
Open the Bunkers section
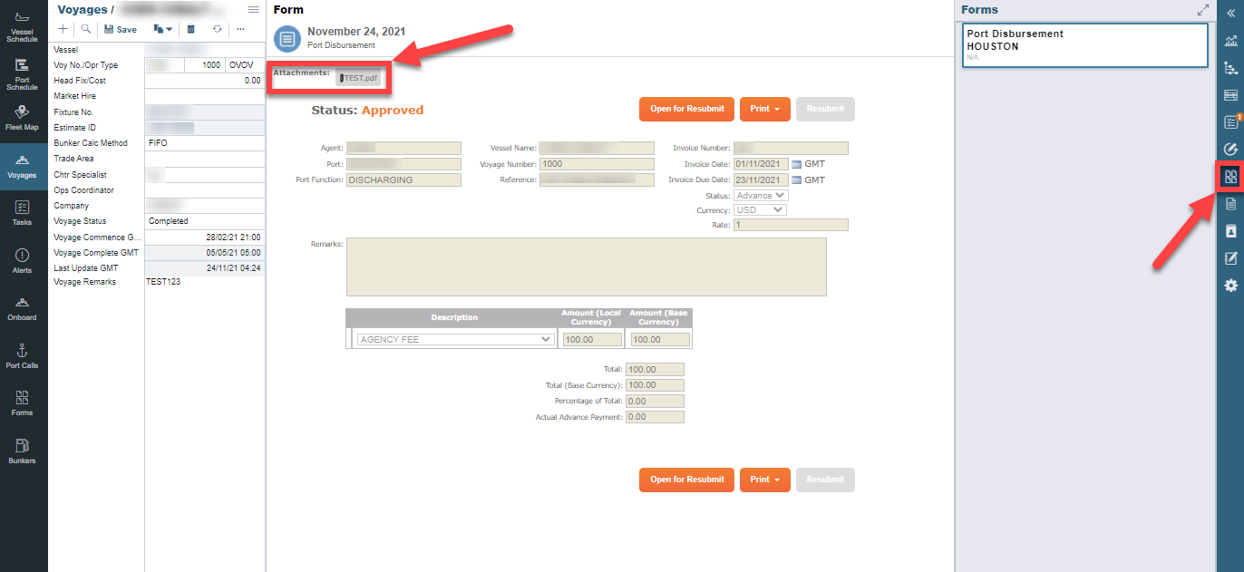tap(22, 447)
